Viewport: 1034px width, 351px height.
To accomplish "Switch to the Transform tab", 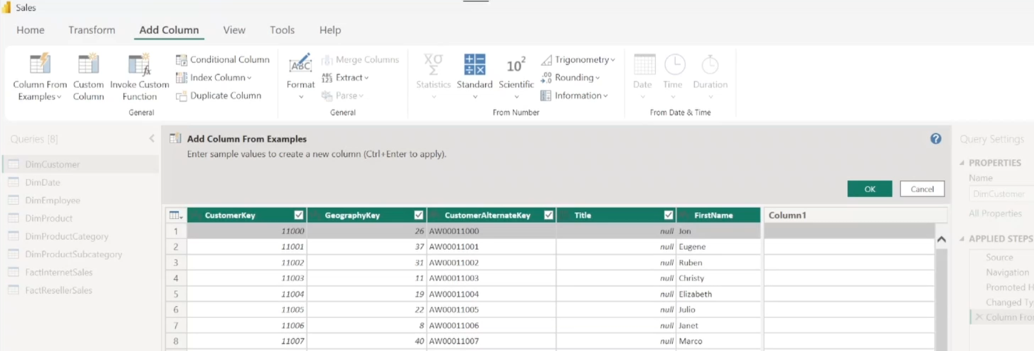I will pyautogui.click(x=92, y=30).
